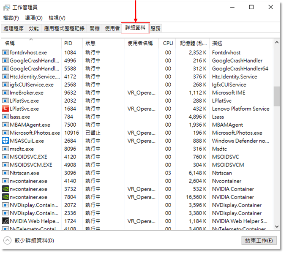Screen dimensions: 284x253
Task: Sort by the 使用者名稱 column header
Action: tap(142, 44)
